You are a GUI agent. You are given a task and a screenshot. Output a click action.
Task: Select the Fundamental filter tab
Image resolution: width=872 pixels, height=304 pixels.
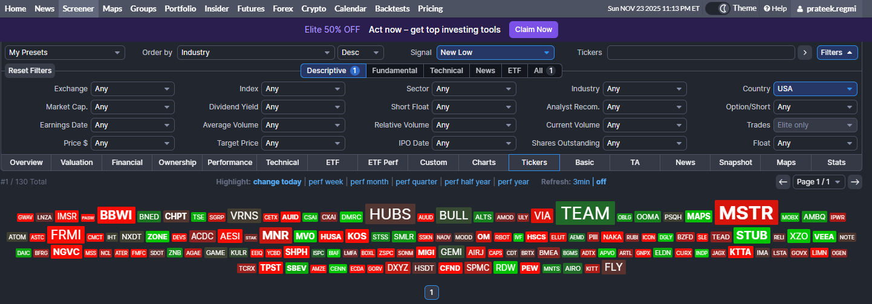coord(394,71)
